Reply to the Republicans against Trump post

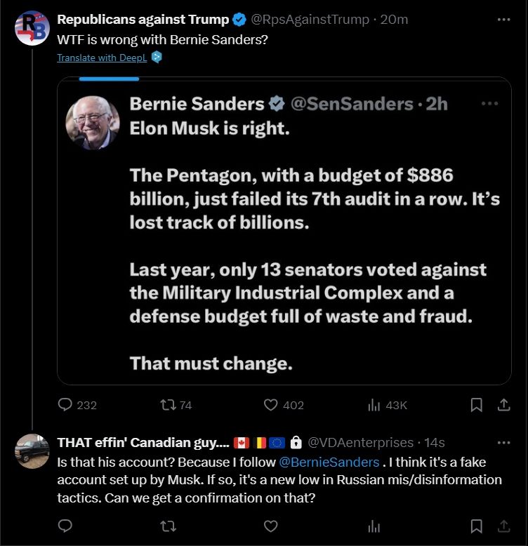pos(66,405)
